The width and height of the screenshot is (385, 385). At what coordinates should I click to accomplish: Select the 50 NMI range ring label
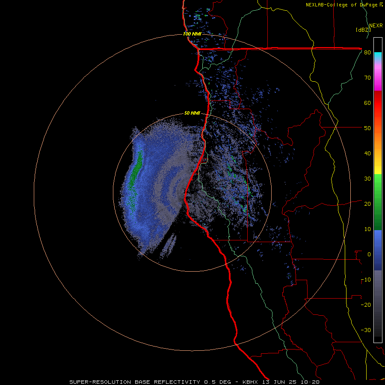pyautogui.click(x=192, y=113)
